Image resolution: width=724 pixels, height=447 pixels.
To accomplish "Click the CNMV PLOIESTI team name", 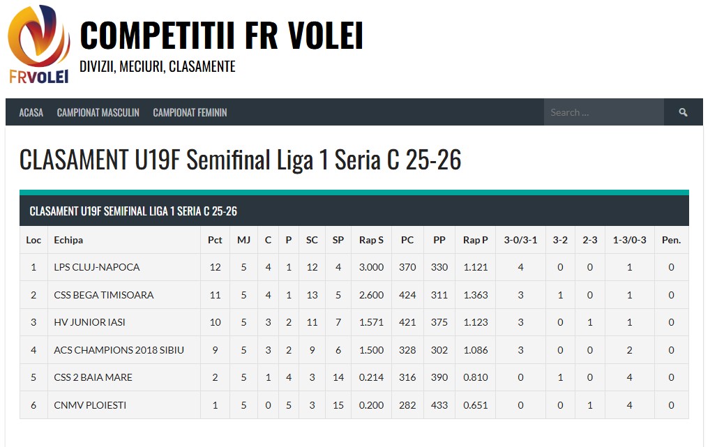I will click(90, 405).
